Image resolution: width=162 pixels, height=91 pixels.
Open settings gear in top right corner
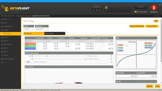[160, 5]
